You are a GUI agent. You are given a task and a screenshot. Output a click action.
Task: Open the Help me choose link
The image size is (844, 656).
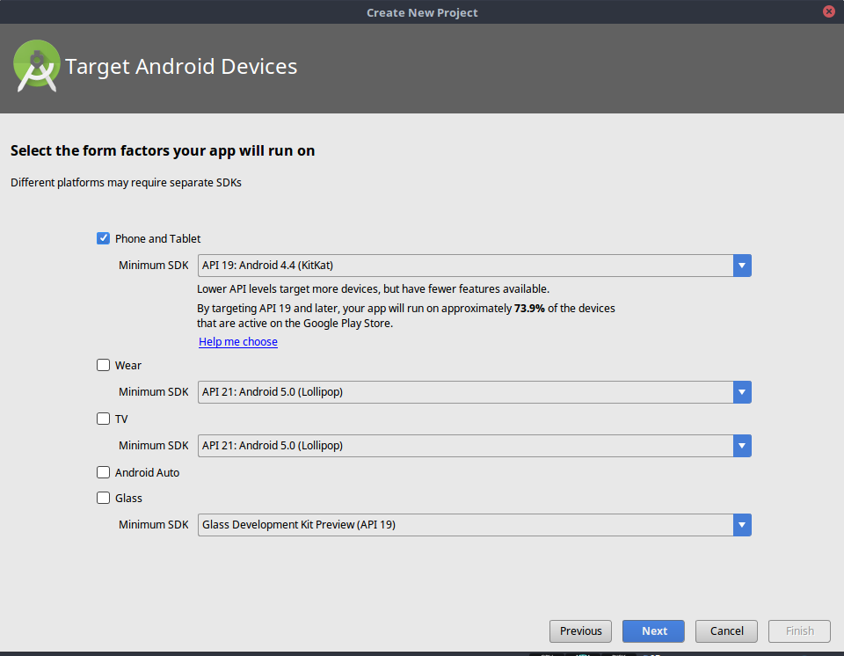(x=237, y=341)
